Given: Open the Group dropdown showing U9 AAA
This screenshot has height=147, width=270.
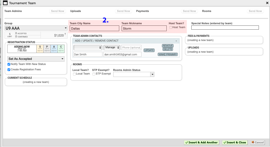Looking at the screenshot, I should pyautogui.click(x=36, y=28).
